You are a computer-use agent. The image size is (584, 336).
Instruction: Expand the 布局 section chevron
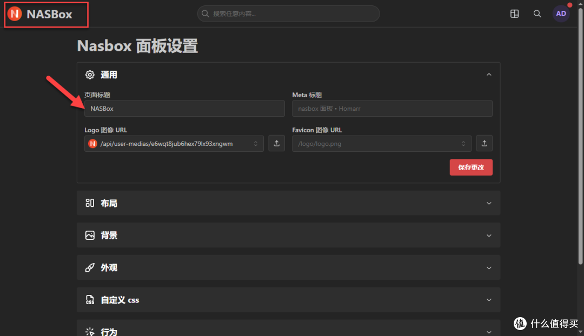coord(489,203)
